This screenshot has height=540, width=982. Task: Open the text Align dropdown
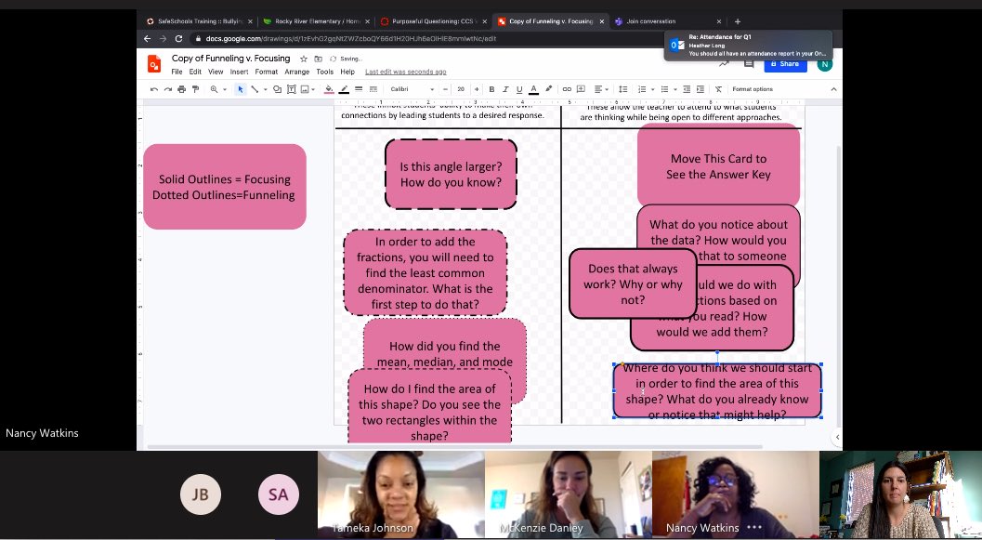pos(600,89)
